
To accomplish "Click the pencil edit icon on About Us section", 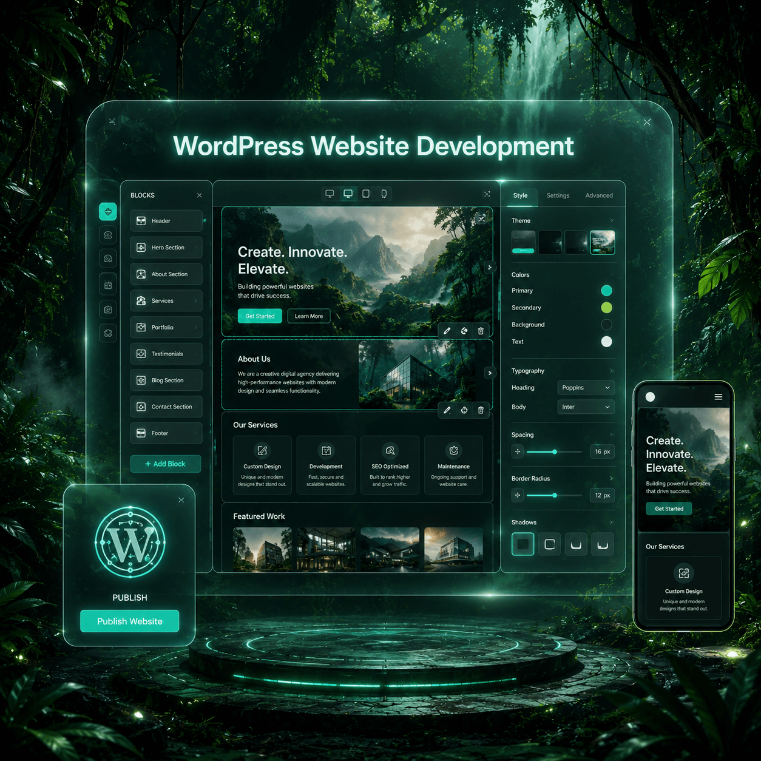I will point(447,410).
